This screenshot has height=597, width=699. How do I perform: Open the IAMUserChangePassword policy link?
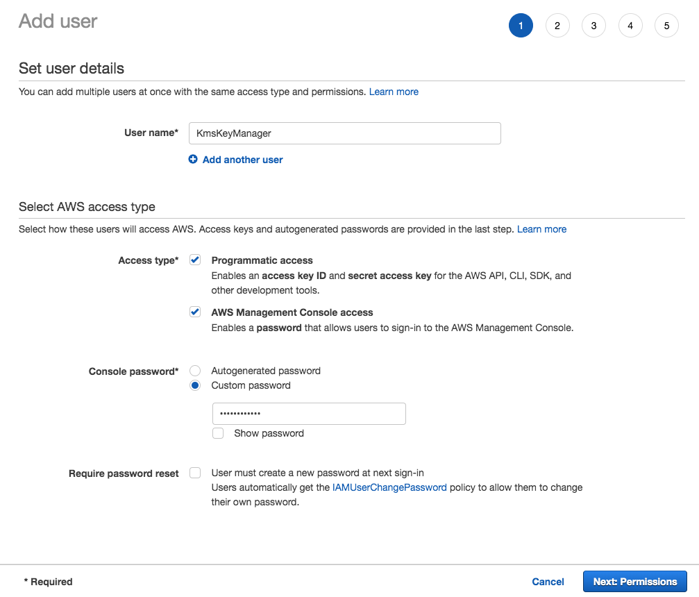(x=389, y=487)
